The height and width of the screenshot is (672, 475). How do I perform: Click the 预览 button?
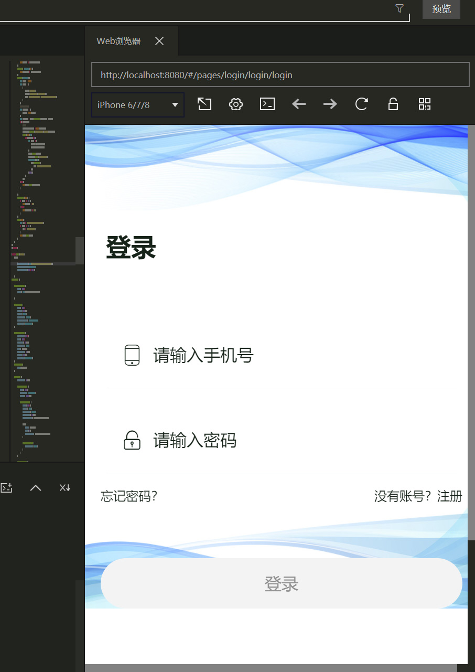(441, 9)
